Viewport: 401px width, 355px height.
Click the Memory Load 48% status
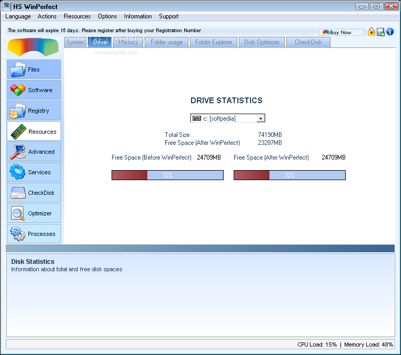(x=368, y=344)
